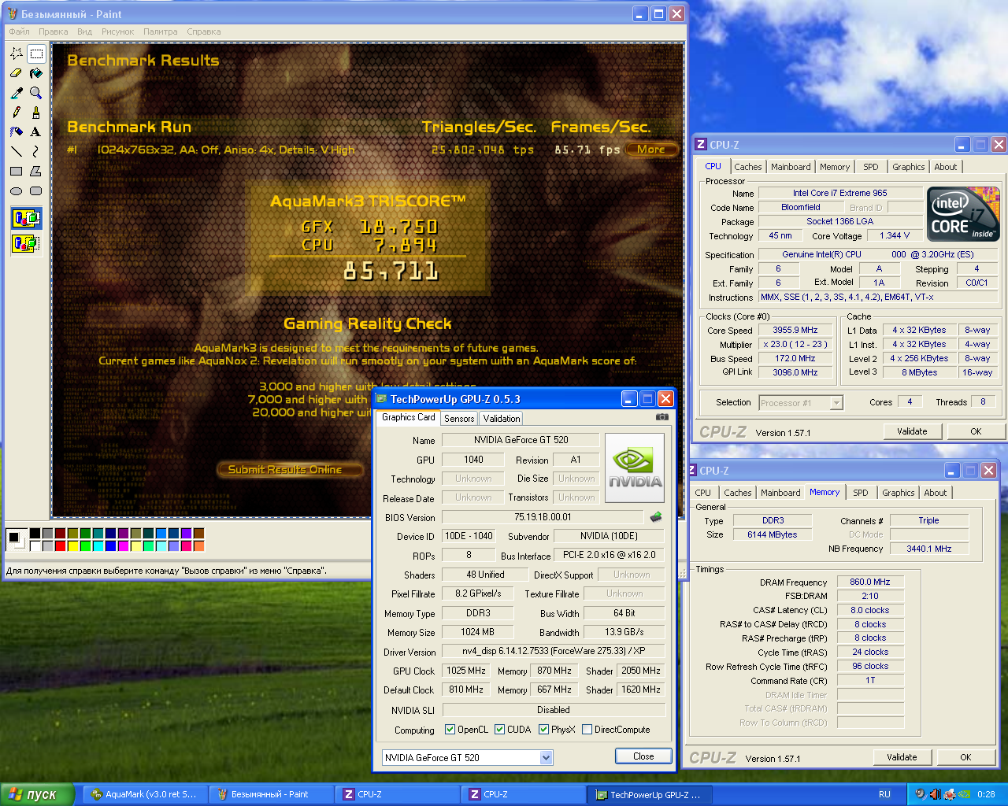Click OK in the upper CPU-Z window
Screen dimensions: 1008x806
point(976,431)
